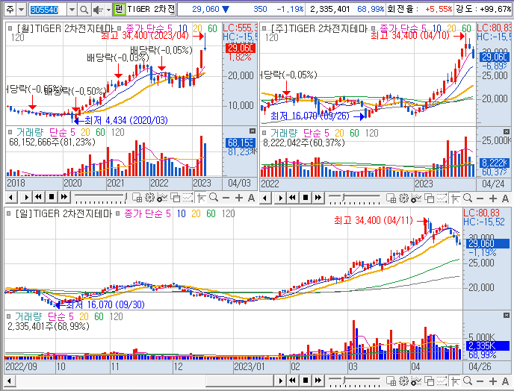This screenshot has width=514, height=391.
Task: Toggle daily chart 종가 단순 legend box
Action: (x=118, y=213)
